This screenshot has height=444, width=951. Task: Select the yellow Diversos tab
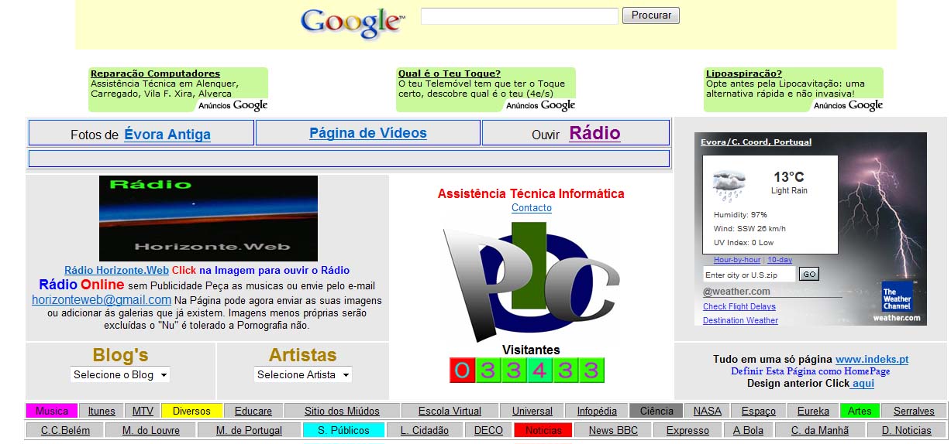coord(191,411)
